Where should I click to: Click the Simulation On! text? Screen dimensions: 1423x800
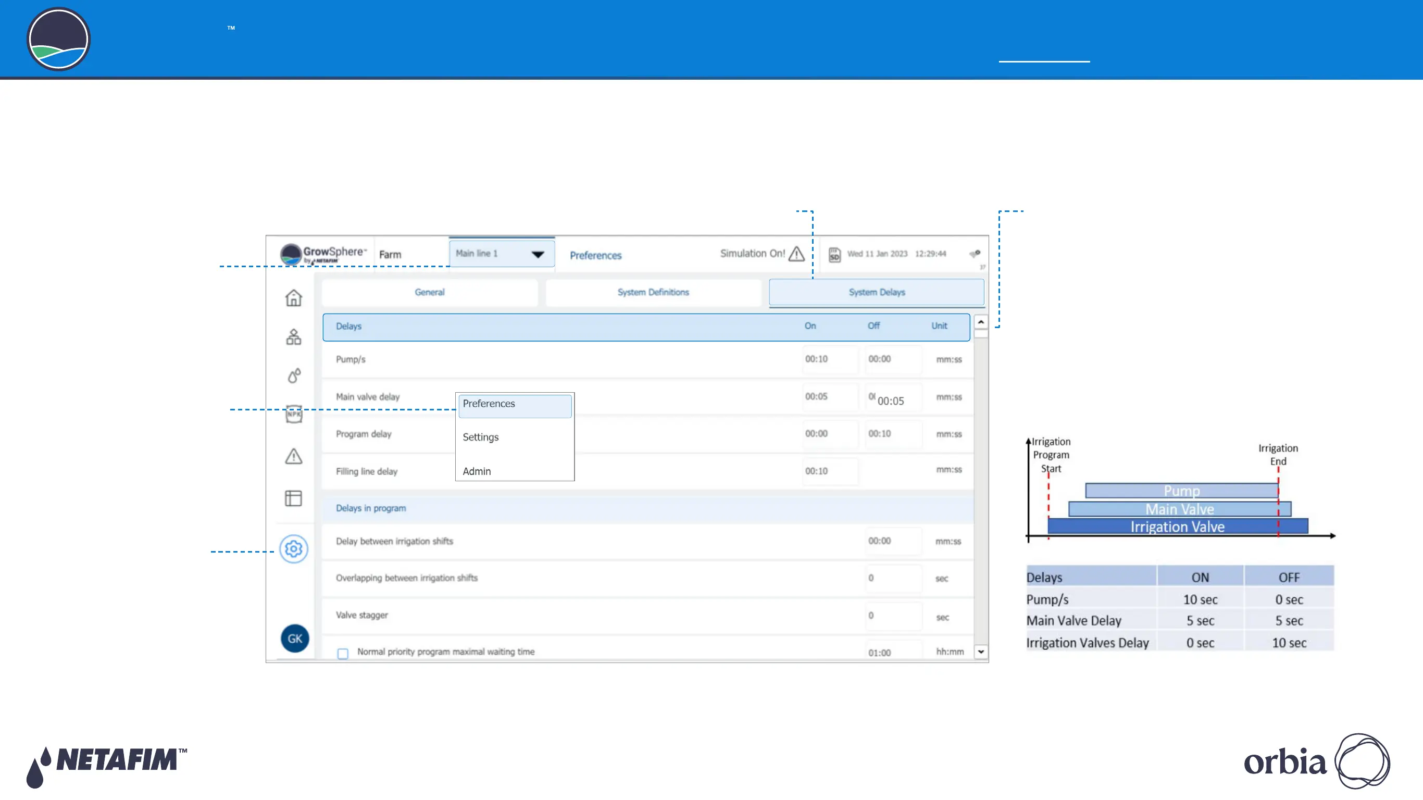752,254
